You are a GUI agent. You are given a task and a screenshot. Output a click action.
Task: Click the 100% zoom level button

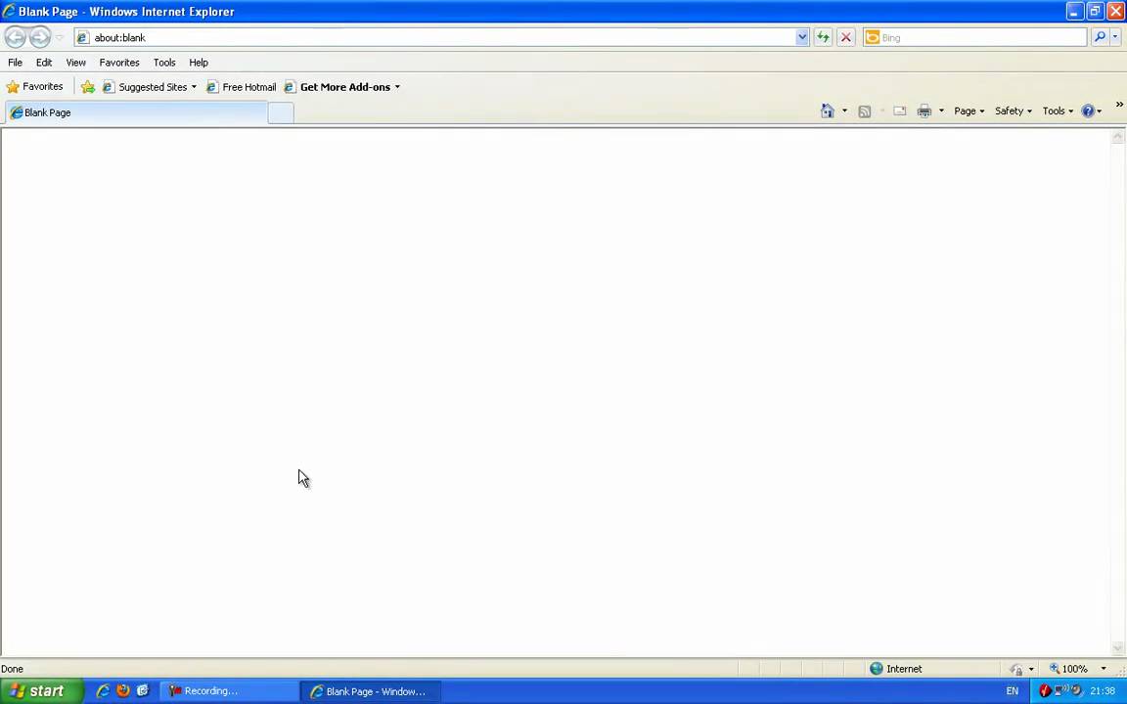pos(1068,669)
